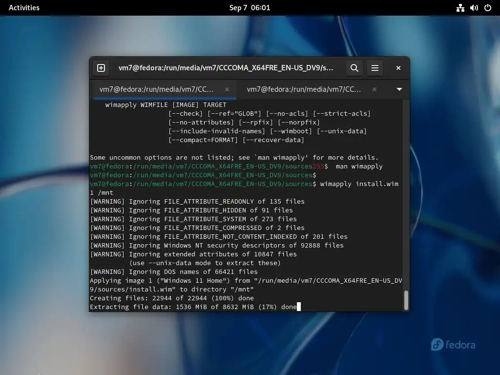Click the '(use --unix-data mode' hint line
Viewport: 500px width, 375px height.
pyautogui.click(x=205, y=263)
